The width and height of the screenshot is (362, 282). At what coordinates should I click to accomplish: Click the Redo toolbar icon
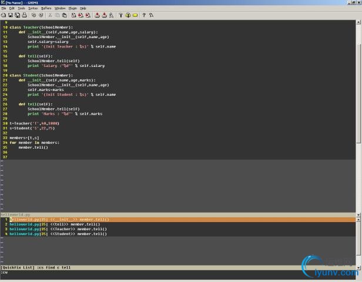coord(40,15)
